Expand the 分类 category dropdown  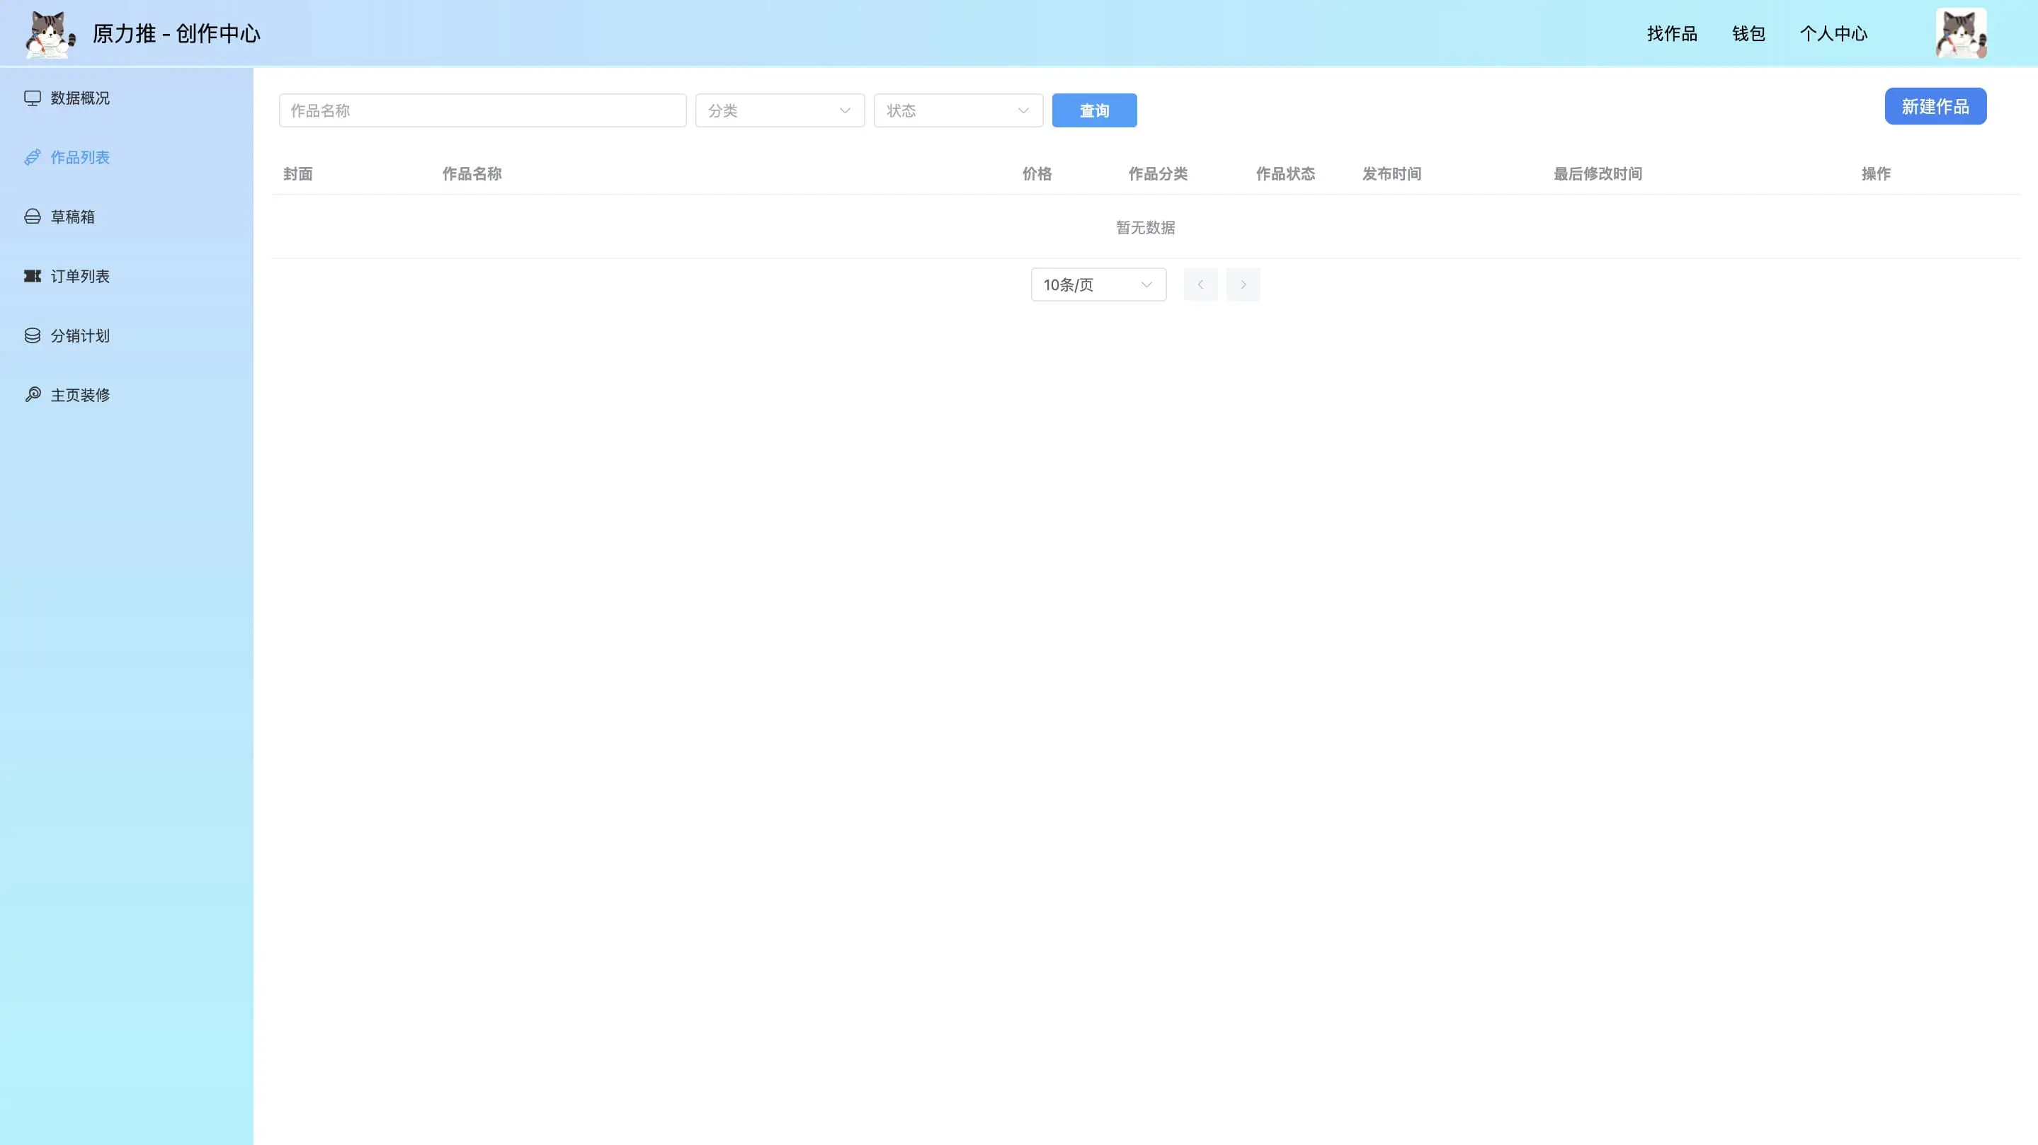[779, 110]
